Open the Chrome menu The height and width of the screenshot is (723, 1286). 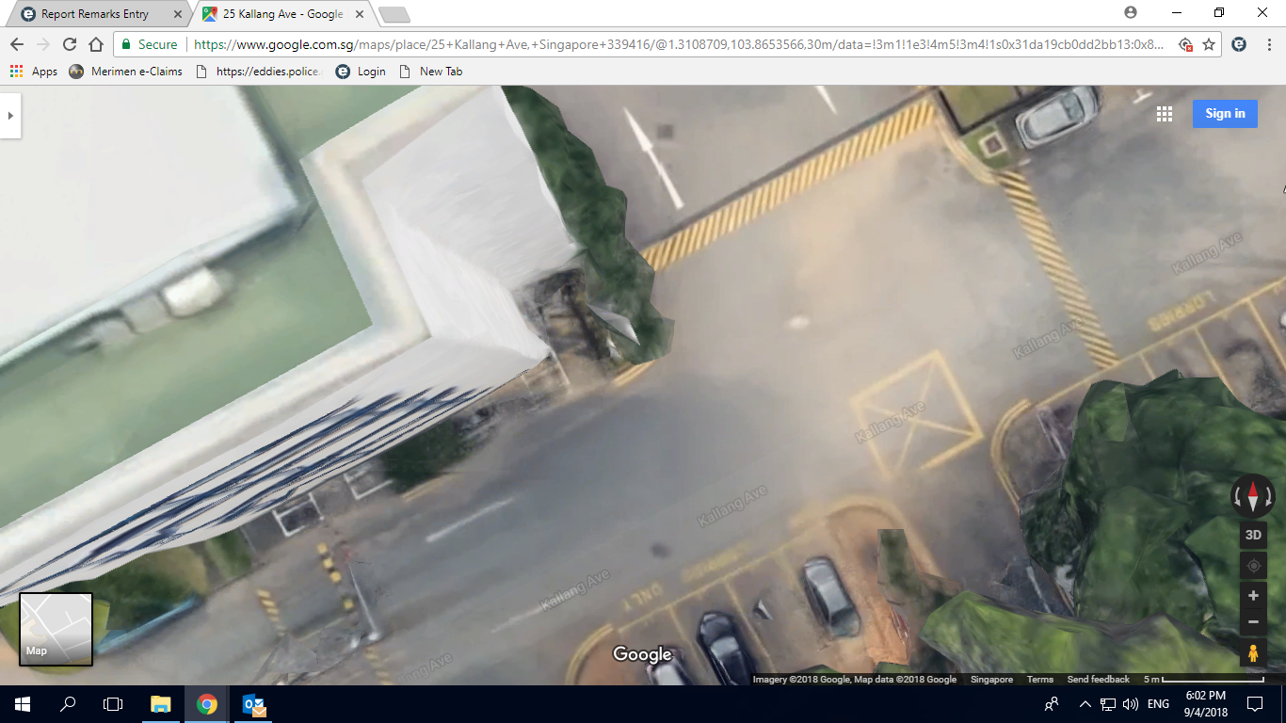coord(1268,44)
